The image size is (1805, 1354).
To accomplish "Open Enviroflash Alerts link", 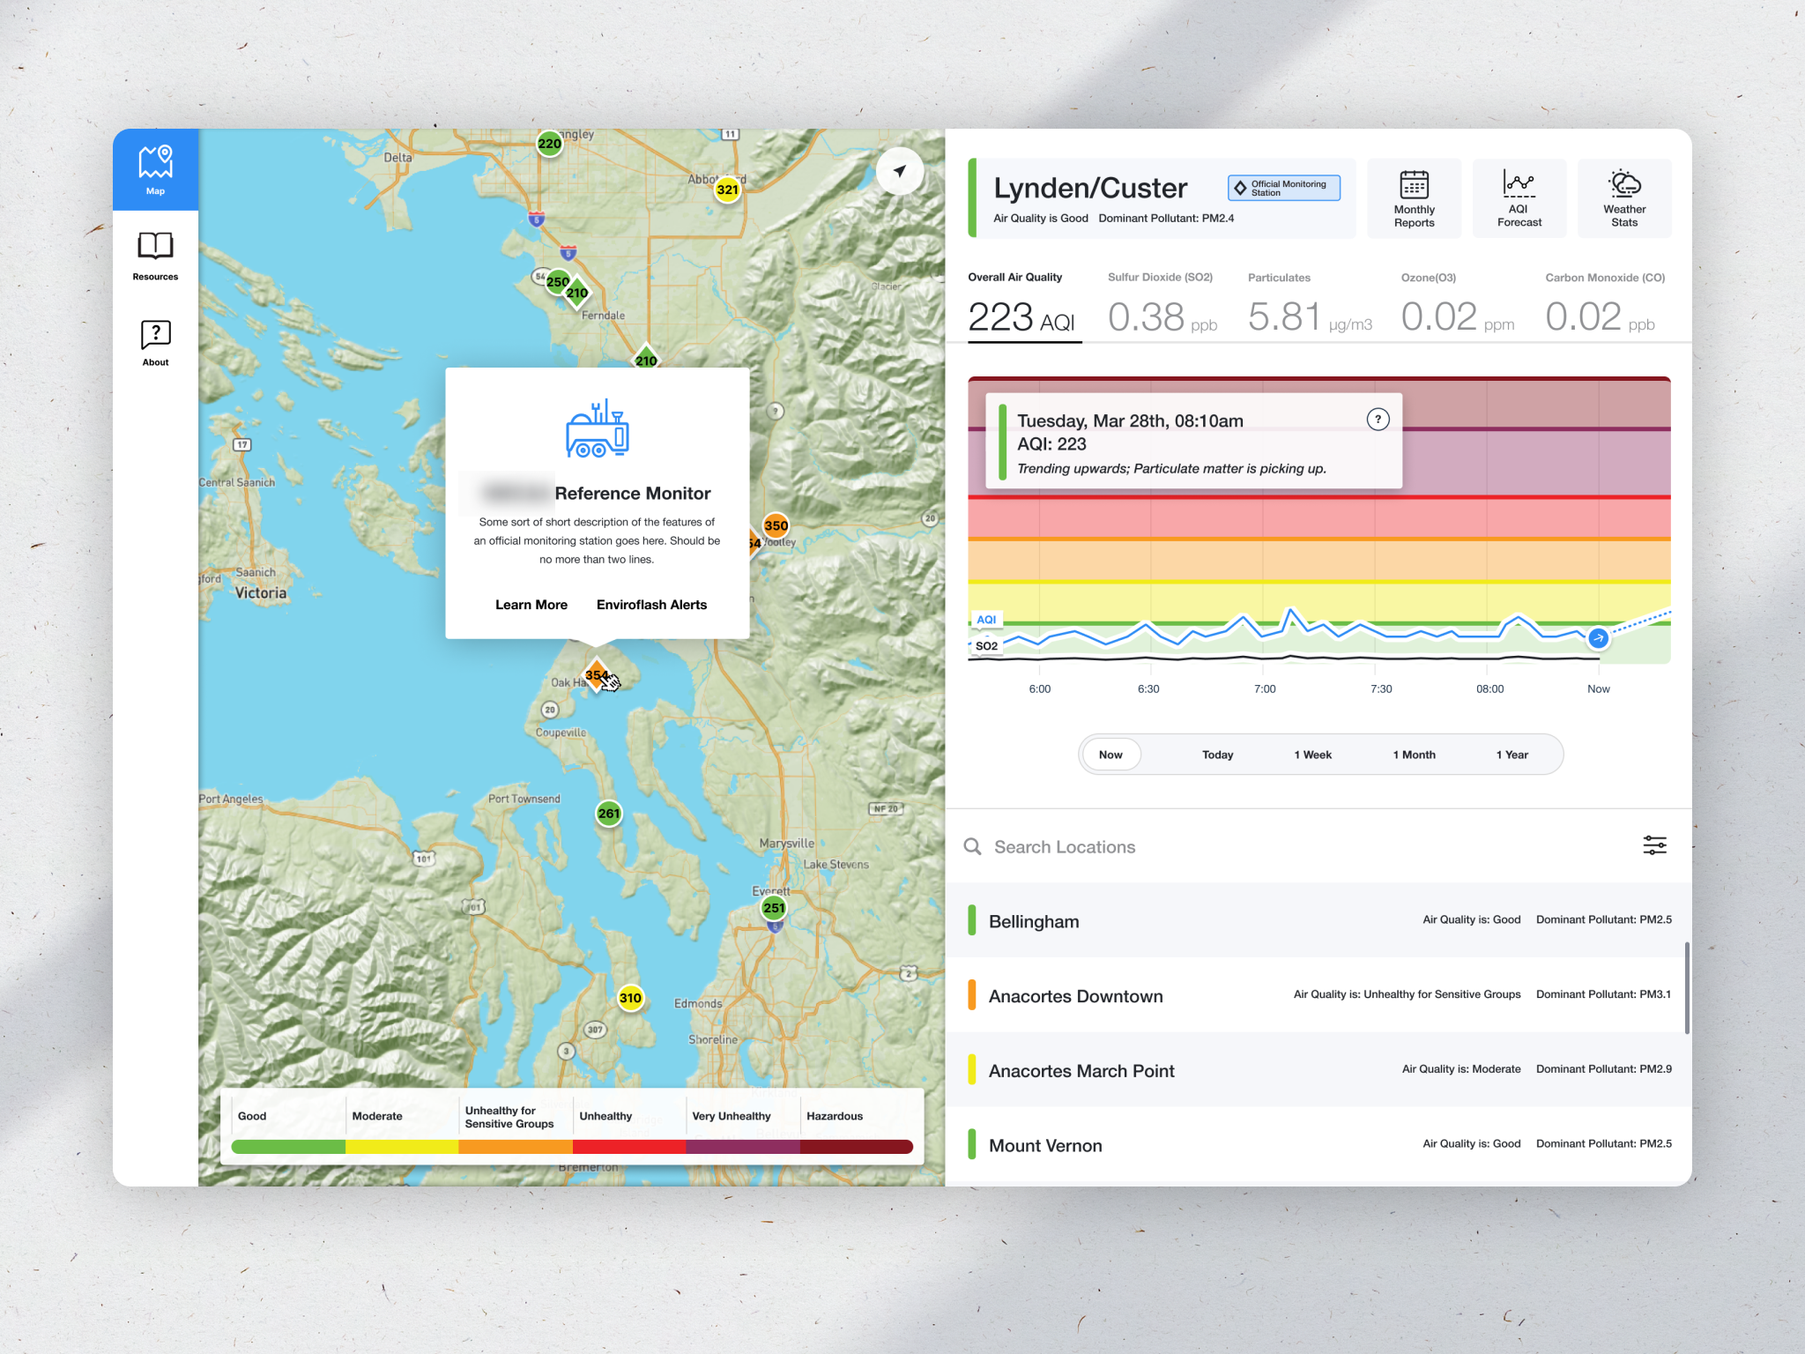I will (651, 605).
